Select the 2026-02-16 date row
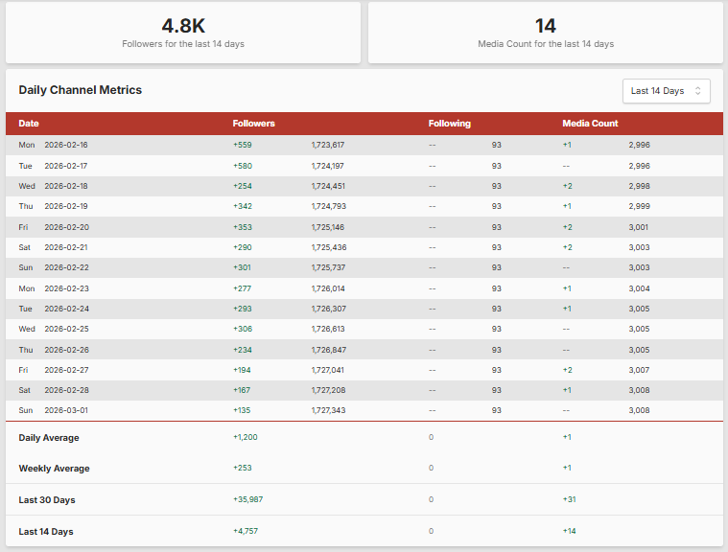The height and width of the screenshot is (552, 728). (65, 145)
